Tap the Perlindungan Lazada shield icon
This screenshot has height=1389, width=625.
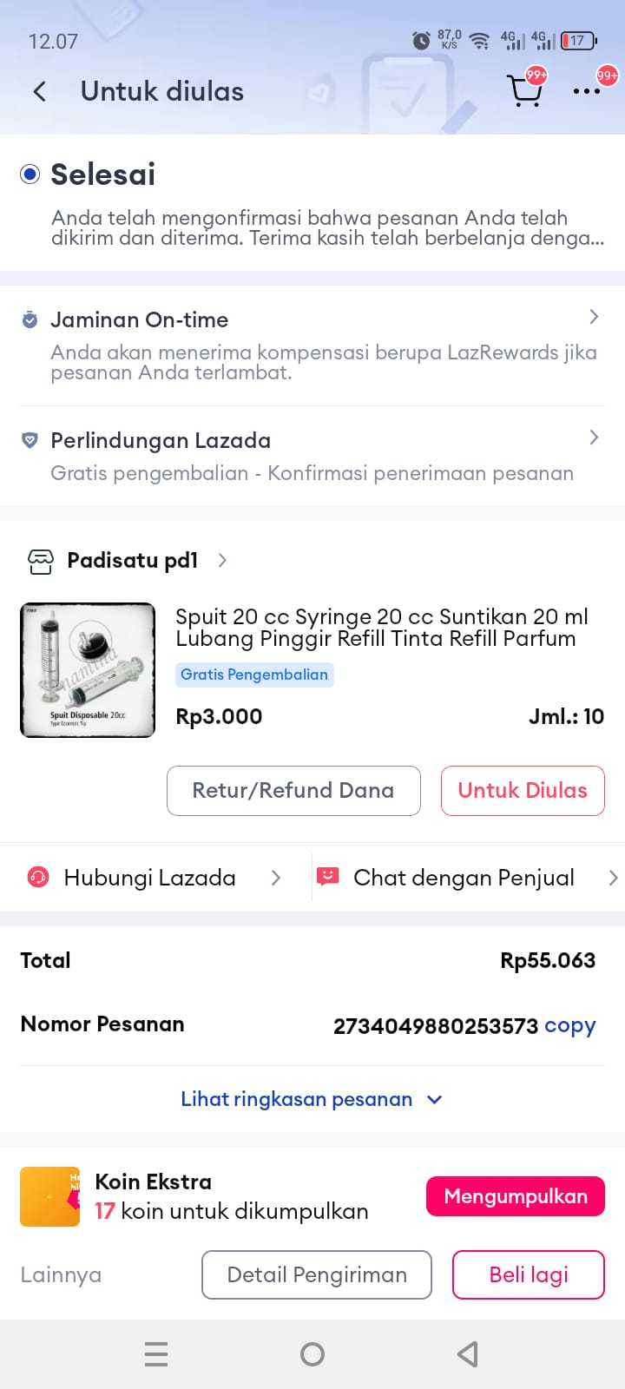click(x=30, y=441)
